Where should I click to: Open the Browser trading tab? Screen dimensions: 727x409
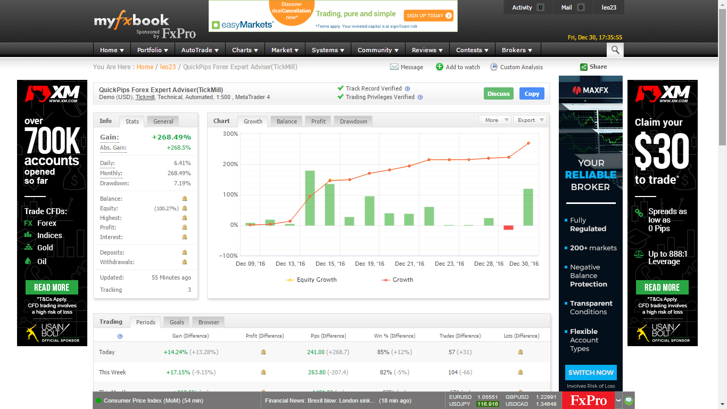209,322
